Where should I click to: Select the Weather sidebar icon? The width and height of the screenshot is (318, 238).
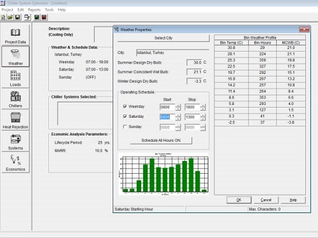(x=15, y=57)
